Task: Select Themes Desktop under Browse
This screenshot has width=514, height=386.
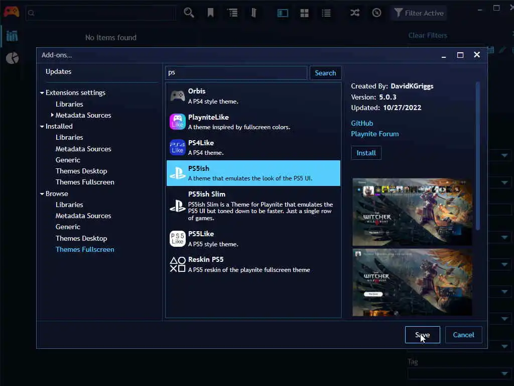Action: (81, 238)
